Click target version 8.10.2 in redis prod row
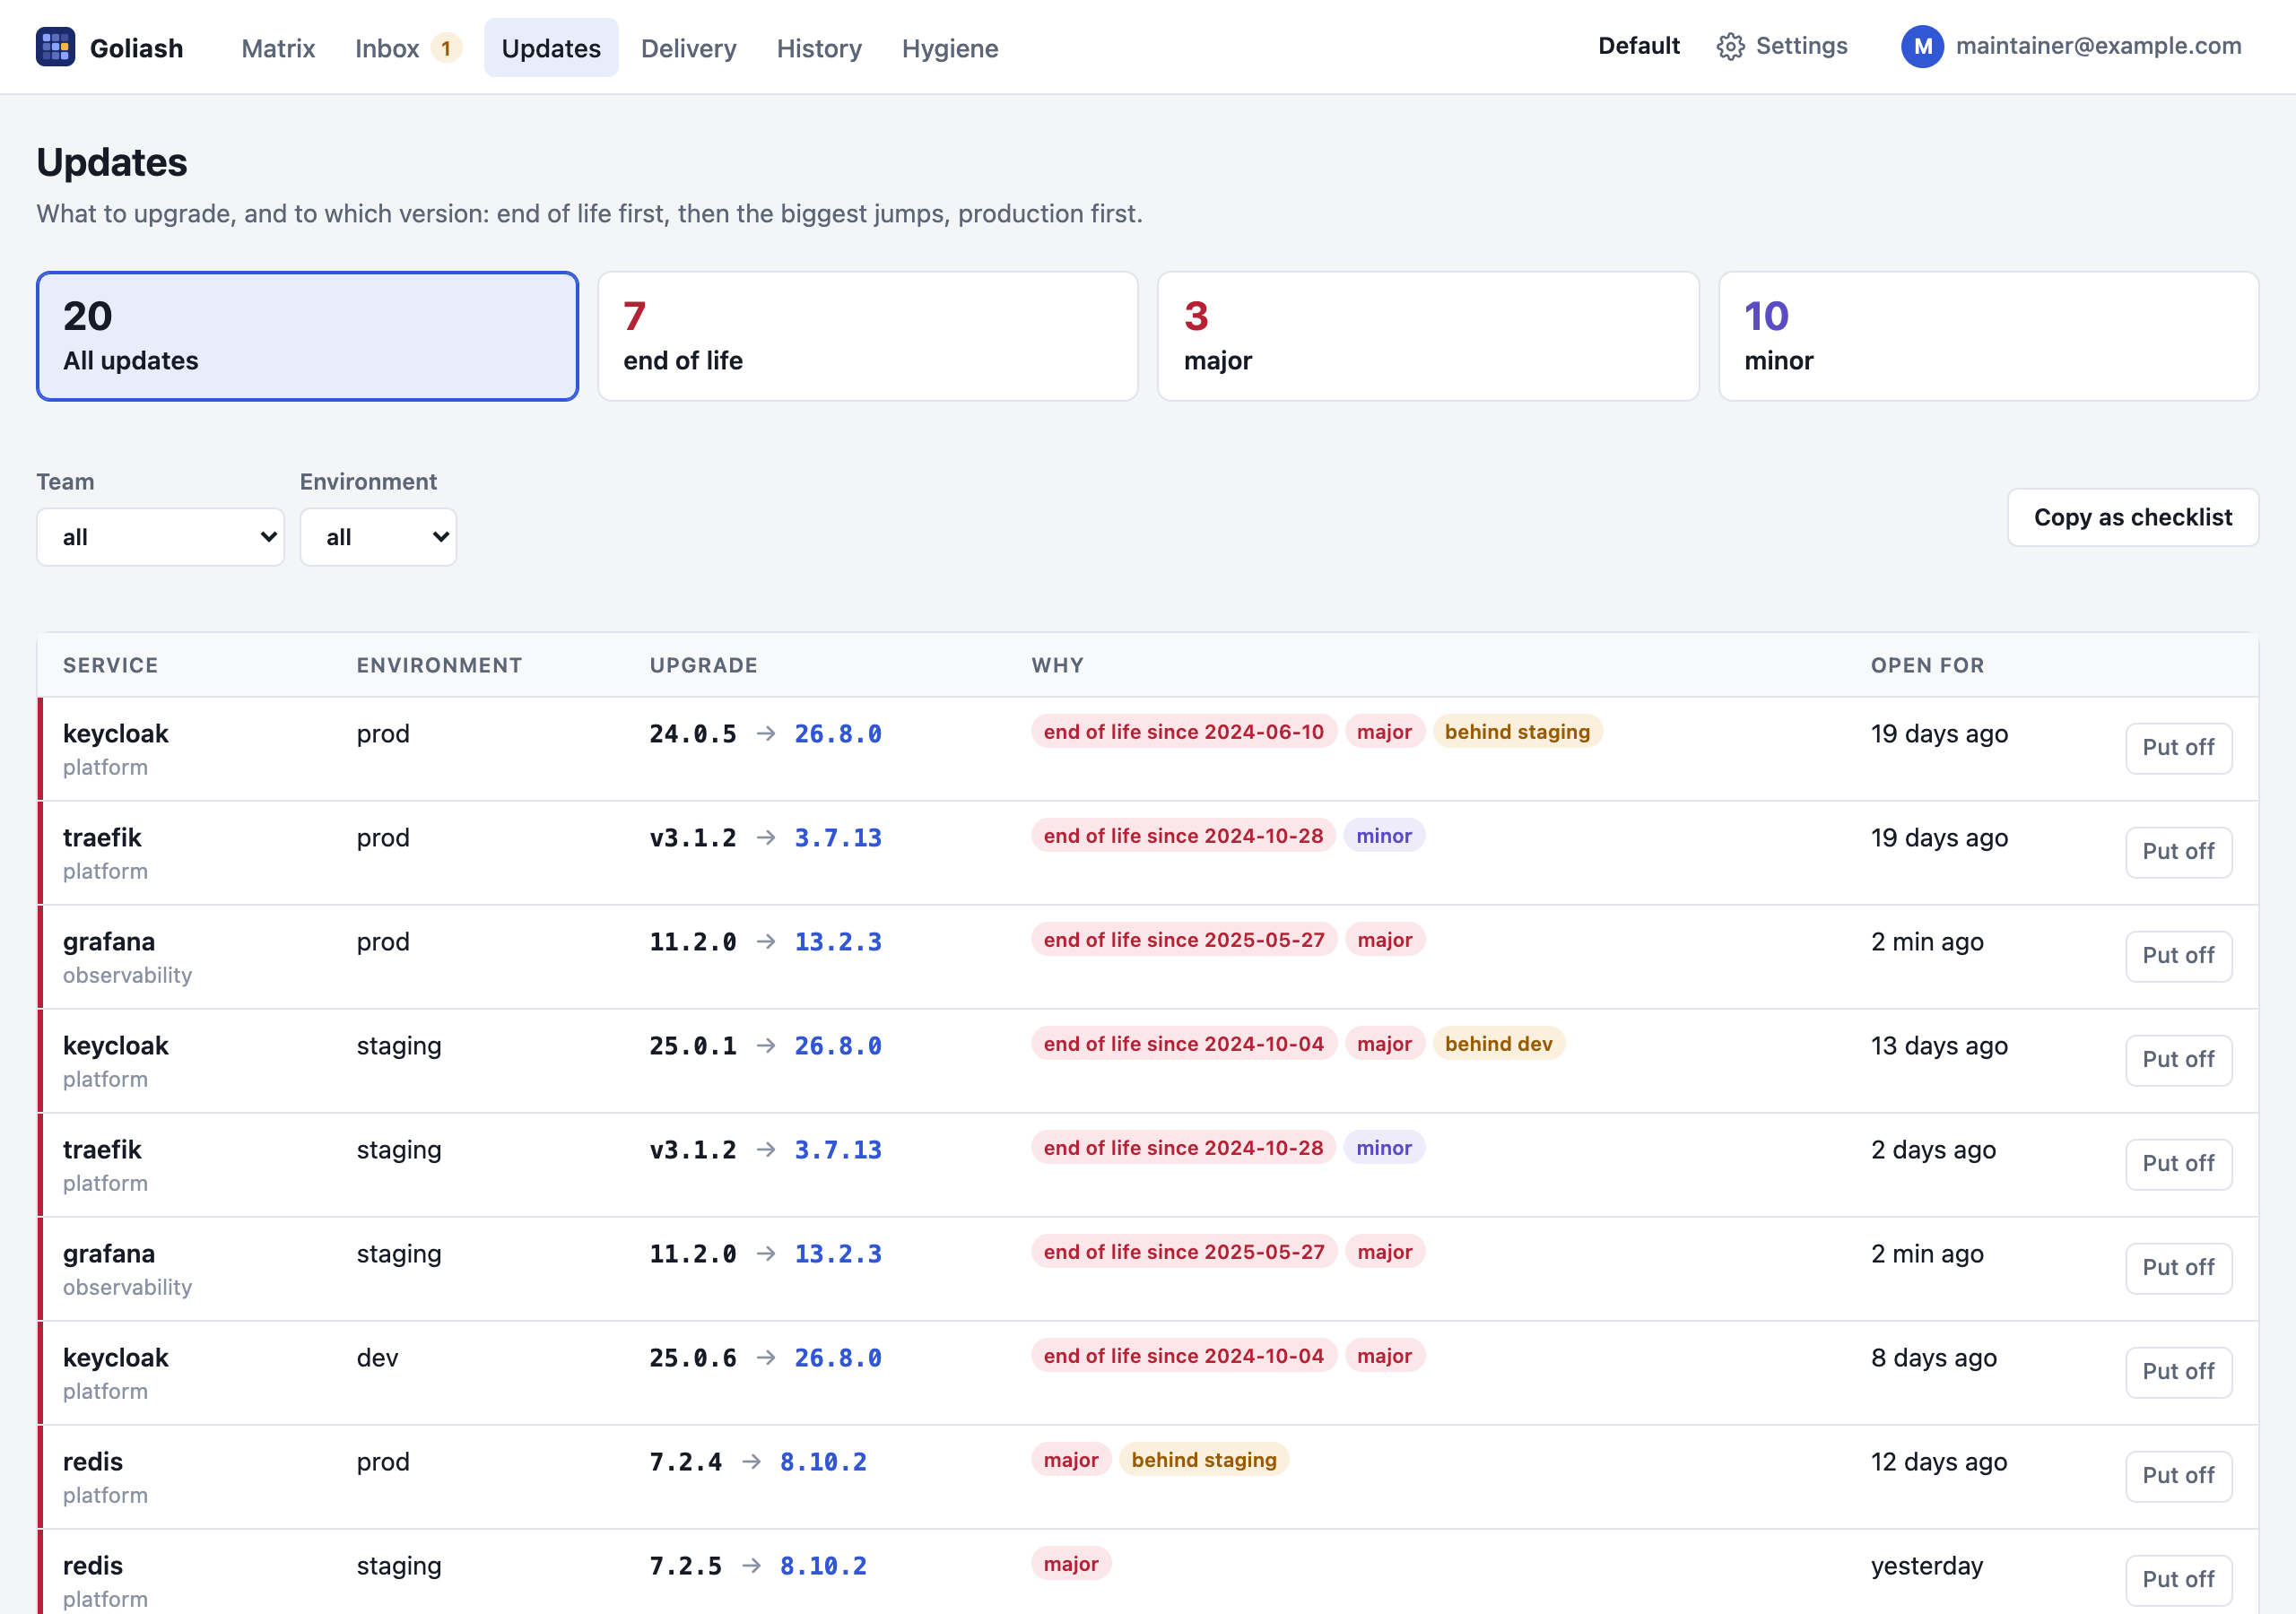 (823, 1462)
